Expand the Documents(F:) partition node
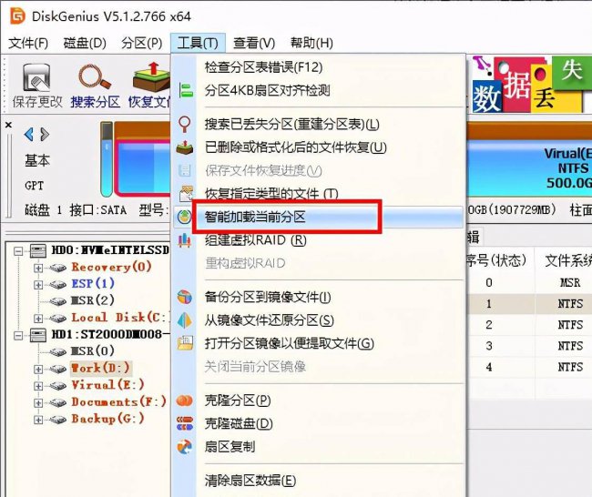Screen dimensions: 592x497 click(38, 402)
